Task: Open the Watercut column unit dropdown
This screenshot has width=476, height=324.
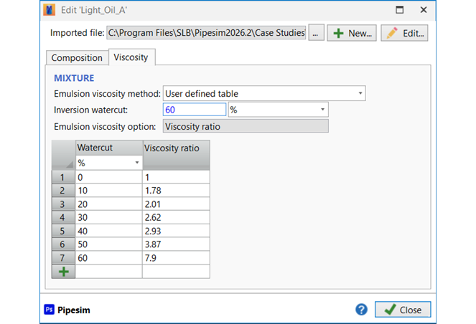Action: click(x=136, y=163)
